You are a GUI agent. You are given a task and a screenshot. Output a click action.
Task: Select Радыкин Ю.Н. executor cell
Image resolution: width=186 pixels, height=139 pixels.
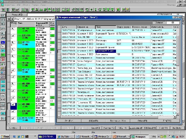[x=161, y=65]
